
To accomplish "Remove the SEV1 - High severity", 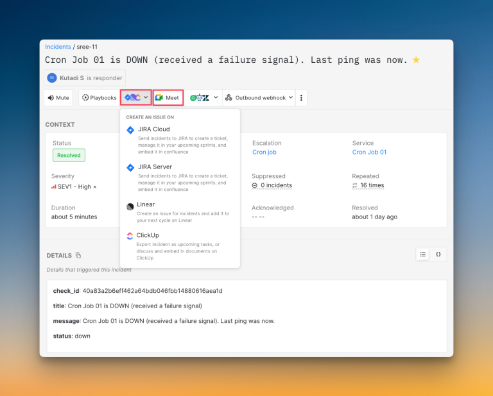I will click(95, 186).
